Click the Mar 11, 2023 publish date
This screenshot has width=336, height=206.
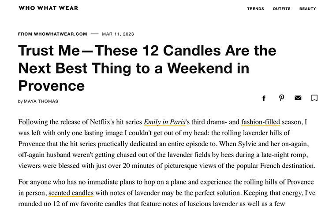pos(118,34)
